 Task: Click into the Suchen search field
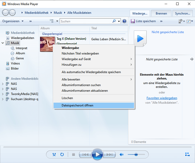click(85, 21)
